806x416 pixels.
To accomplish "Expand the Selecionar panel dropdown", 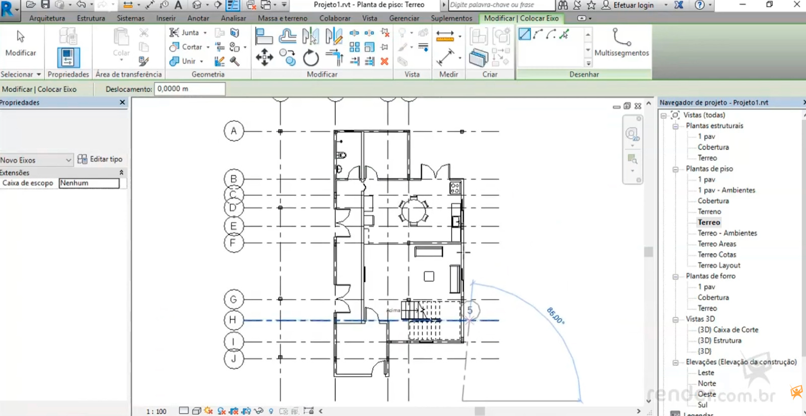I will (38, 75).
